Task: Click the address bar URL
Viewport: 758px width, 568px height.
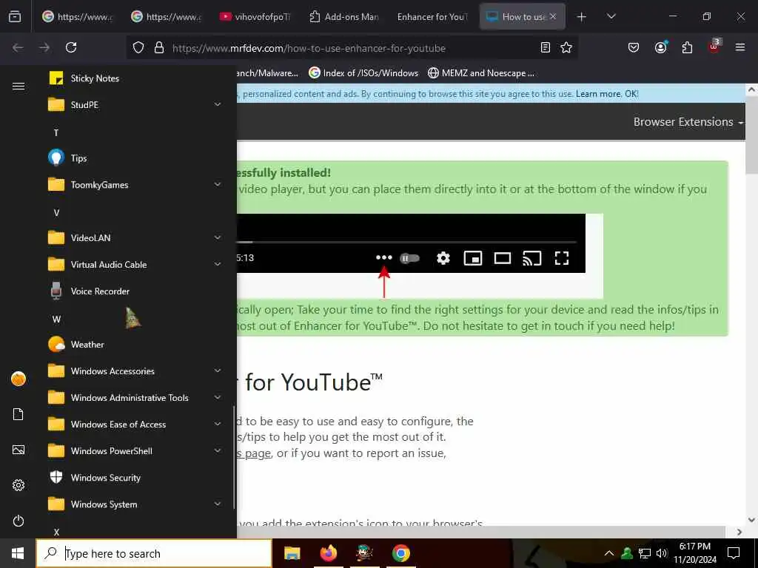Action: coord(309,48)
